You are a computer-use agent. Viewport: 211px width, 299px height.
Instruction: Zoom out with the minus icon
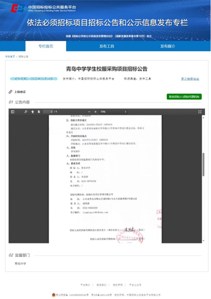[89, 112]
